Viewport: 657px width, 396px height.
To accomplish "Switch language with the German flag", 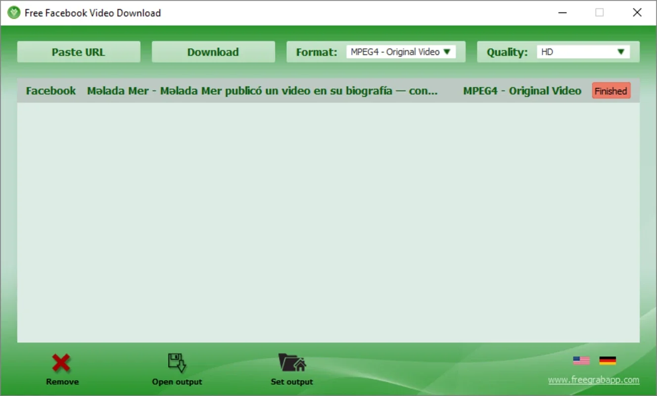I will pyautogui.click(x=608, y=361).
